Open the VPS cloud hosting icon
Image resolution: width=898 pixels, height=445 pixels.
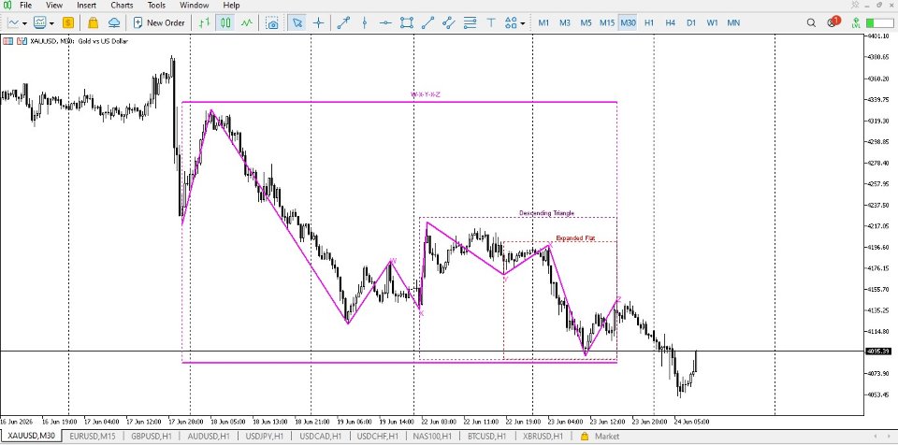(114, 23)
